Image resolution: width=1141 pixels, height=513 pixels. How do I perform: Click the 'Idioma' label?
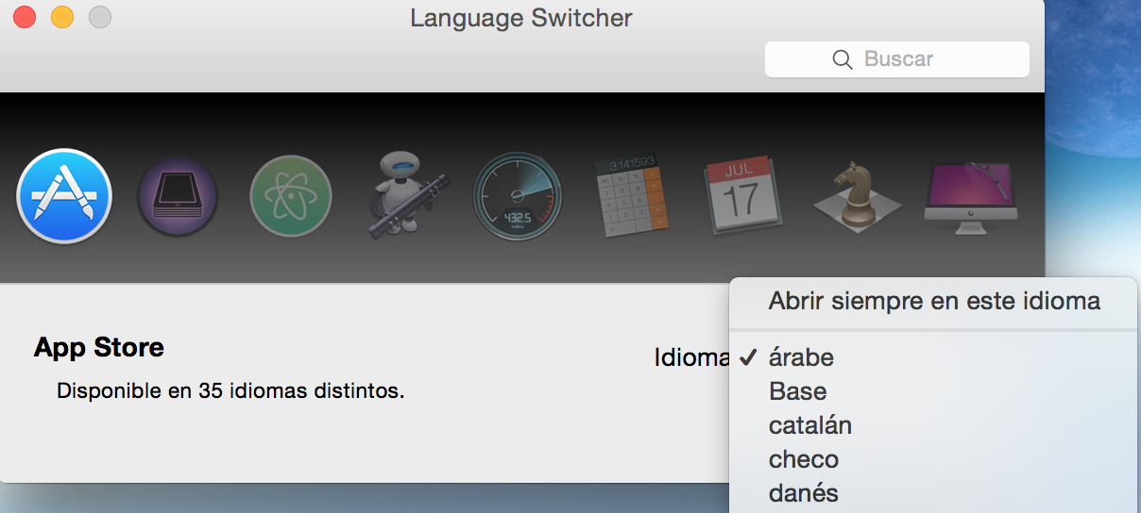coord(691,357)
